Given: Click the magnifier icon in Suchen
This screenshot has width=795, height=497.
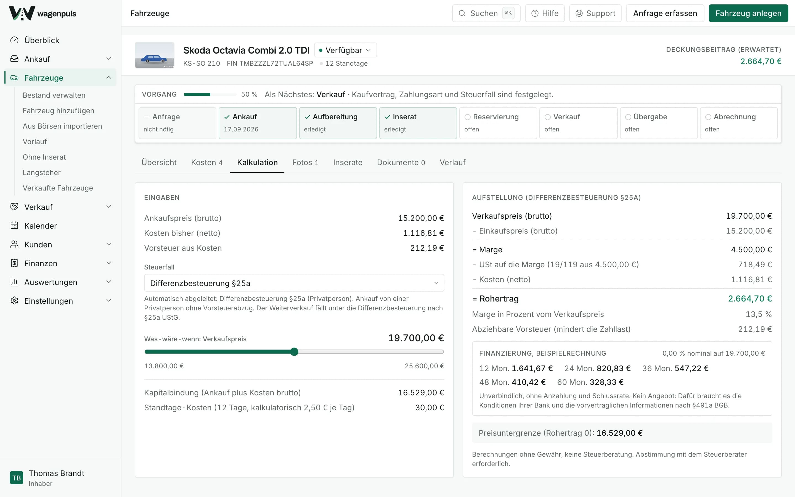Looking at the screenshot, I should coord(462,13).
